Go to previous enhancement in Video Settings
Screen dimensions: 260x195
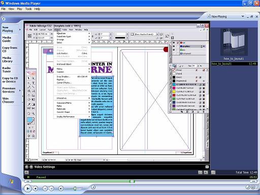tap(26, 167)
